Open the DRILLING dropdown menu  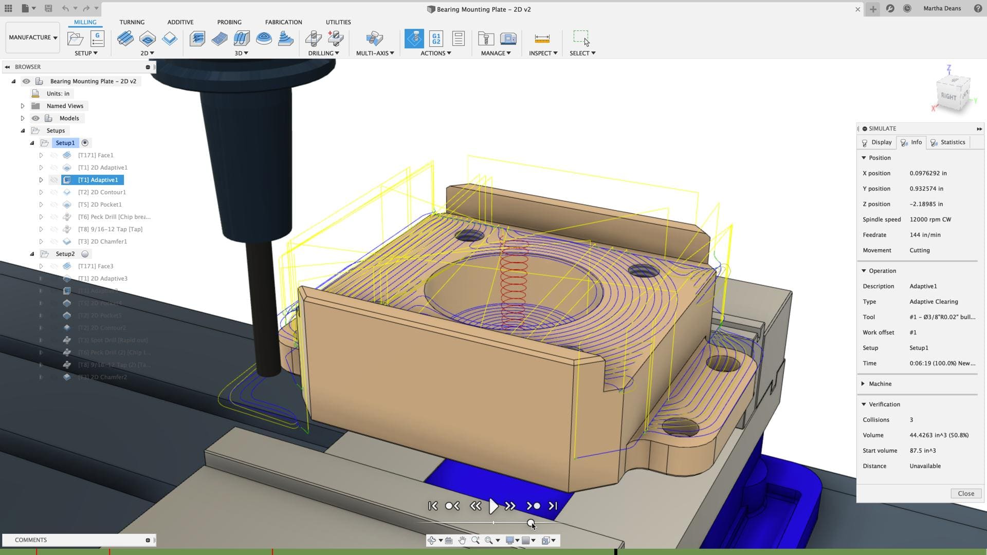pyautogui.click(x=323, y=53)
